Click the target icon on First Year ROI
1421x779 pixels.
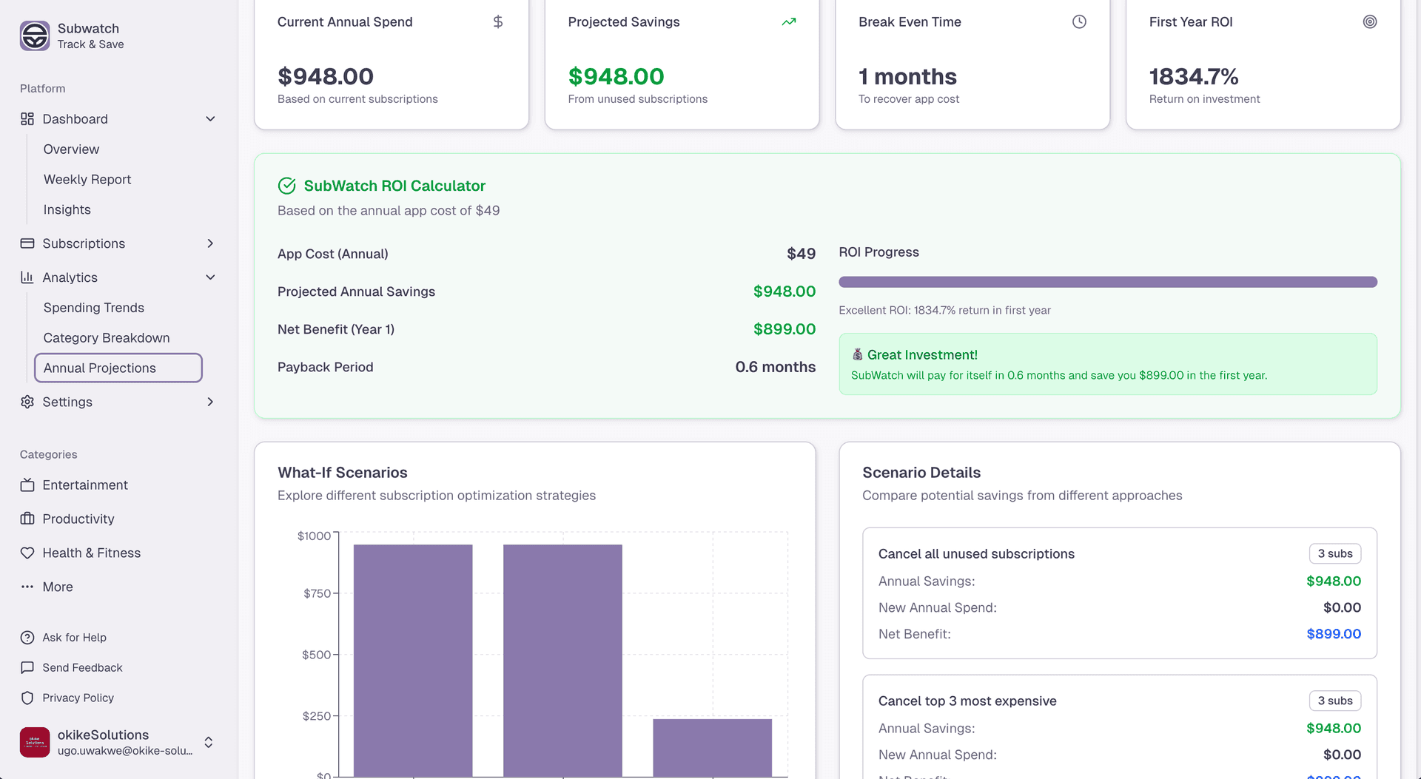tap(1370, 21)
